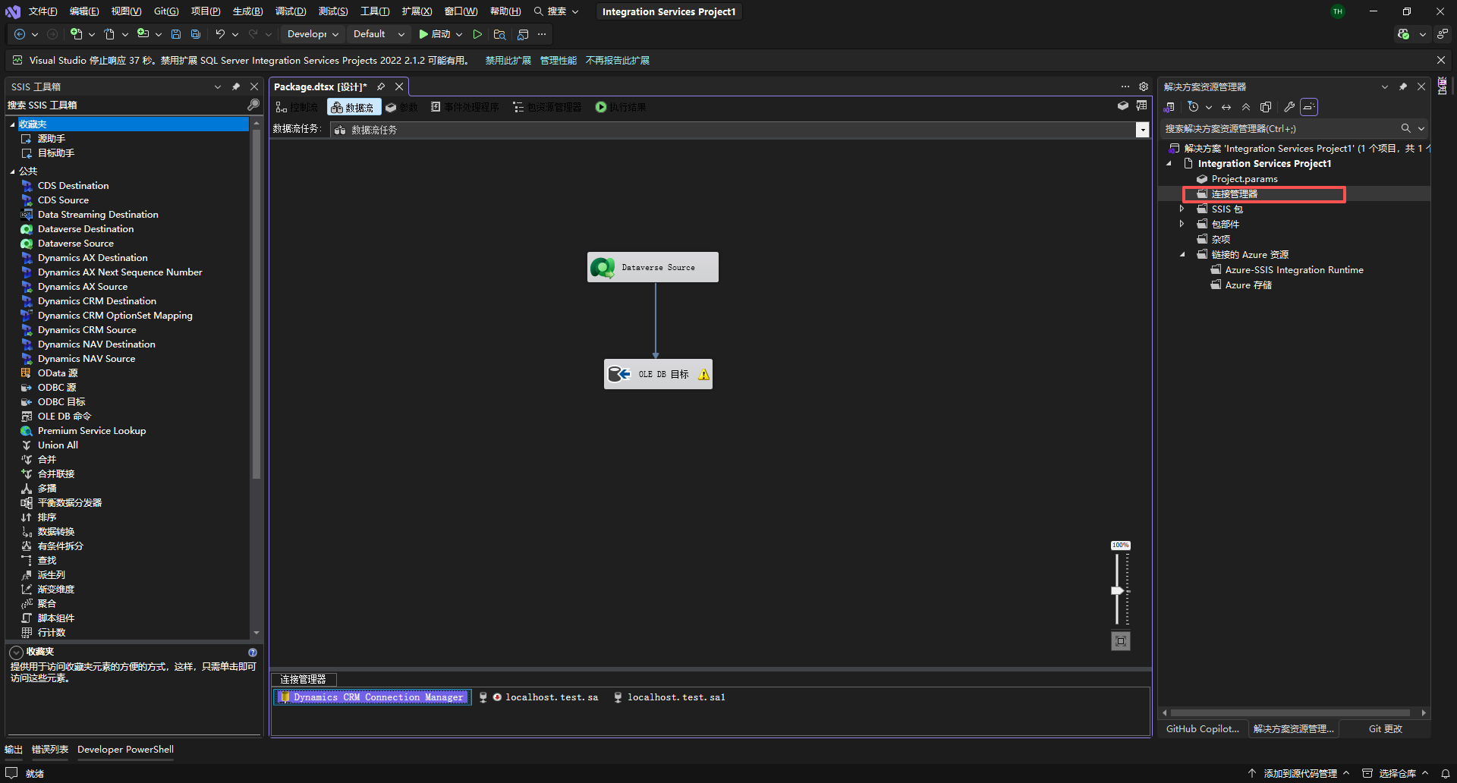Click the SSIS toolbox icon at the designer's top right
Viewport: 1457px width, 783px height.
1142,106
